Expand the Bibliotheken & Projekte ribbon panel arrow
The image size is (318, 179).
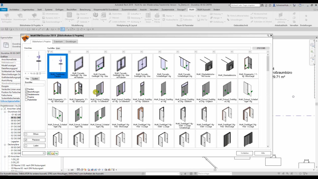42,25
